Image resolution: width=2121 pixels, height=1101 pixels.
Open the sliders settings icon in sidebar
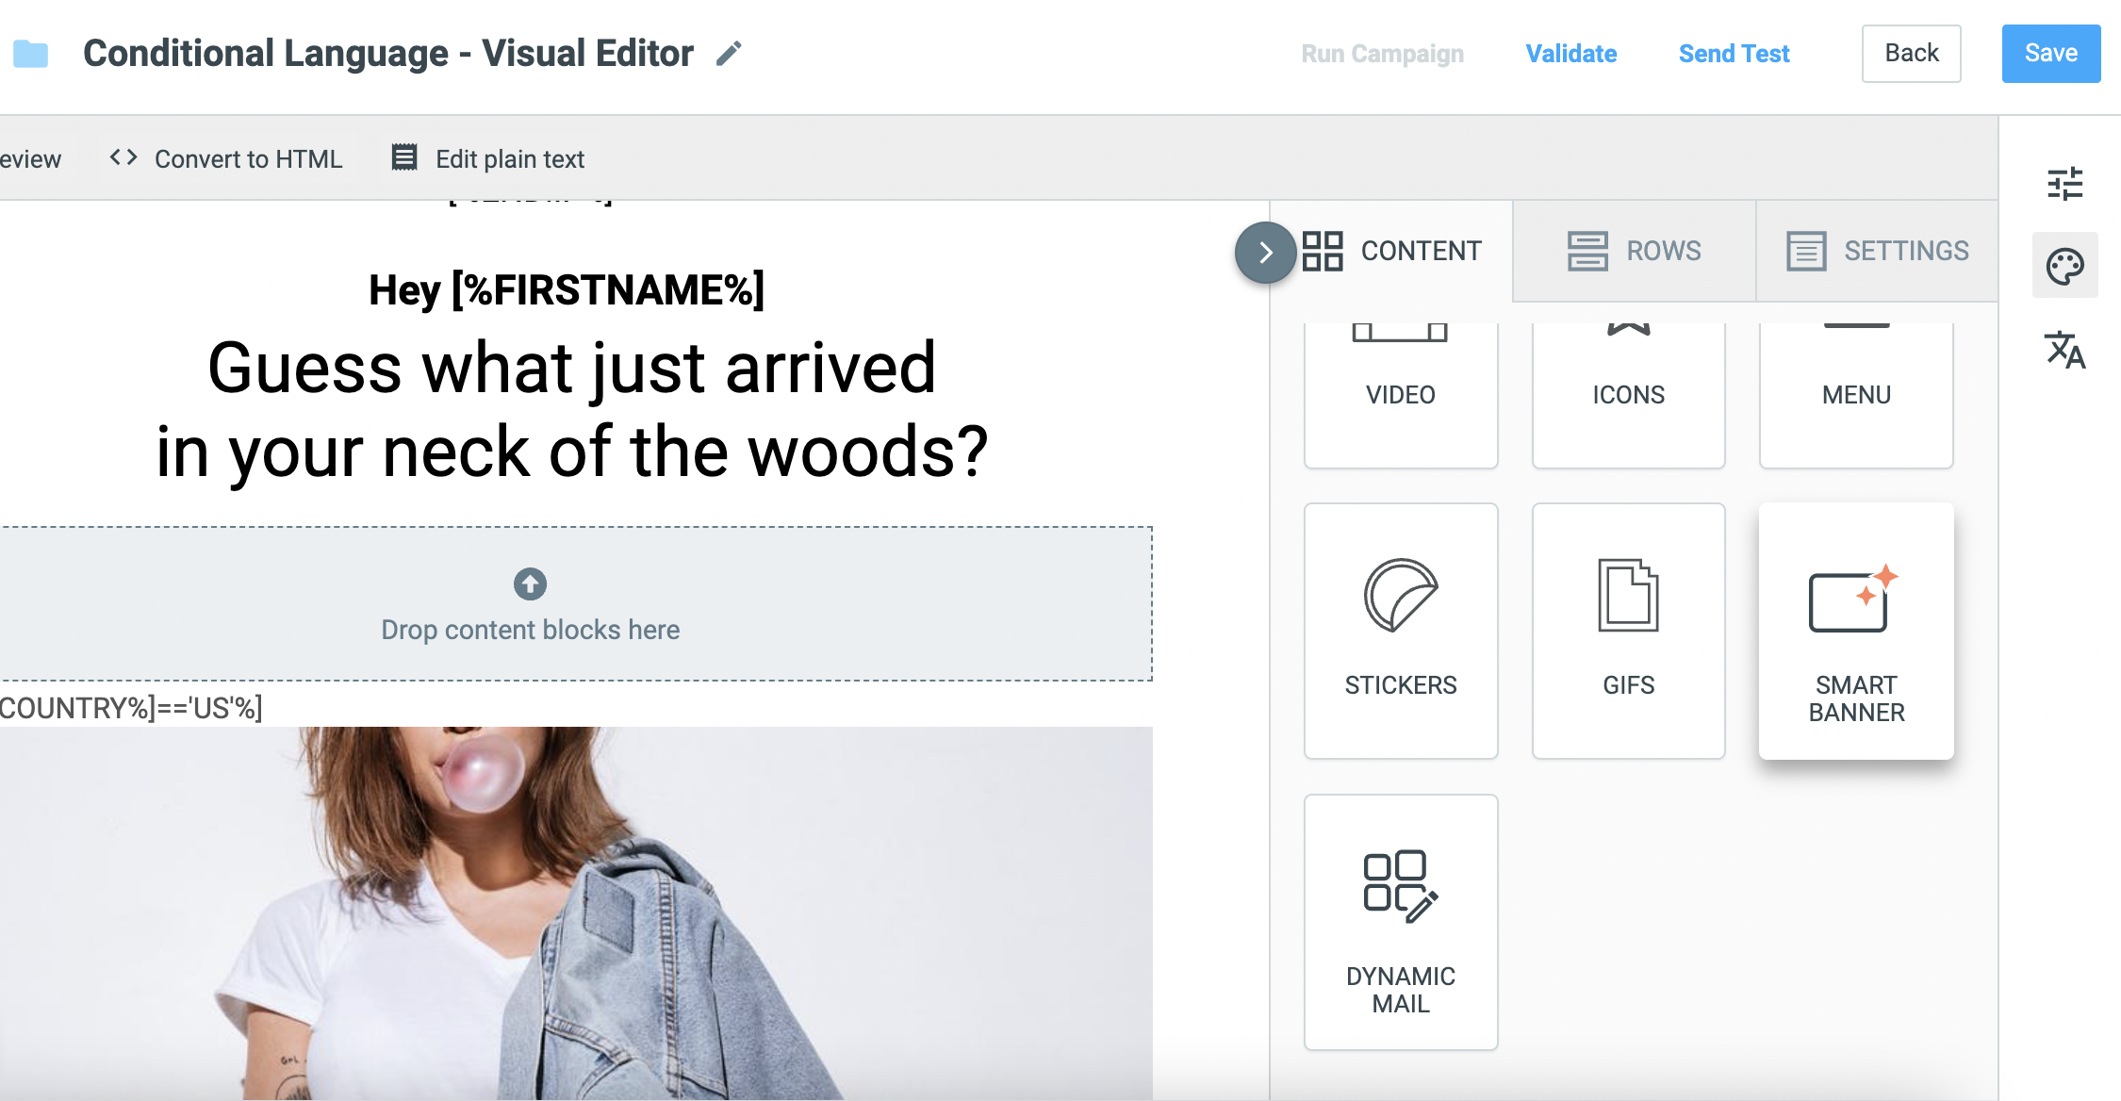tap(2064, 184)
